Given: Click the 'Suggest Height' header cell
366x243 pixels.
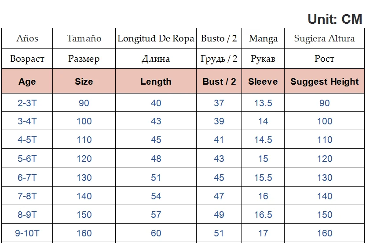Looking at the screenshot, I should pos(325,82).
